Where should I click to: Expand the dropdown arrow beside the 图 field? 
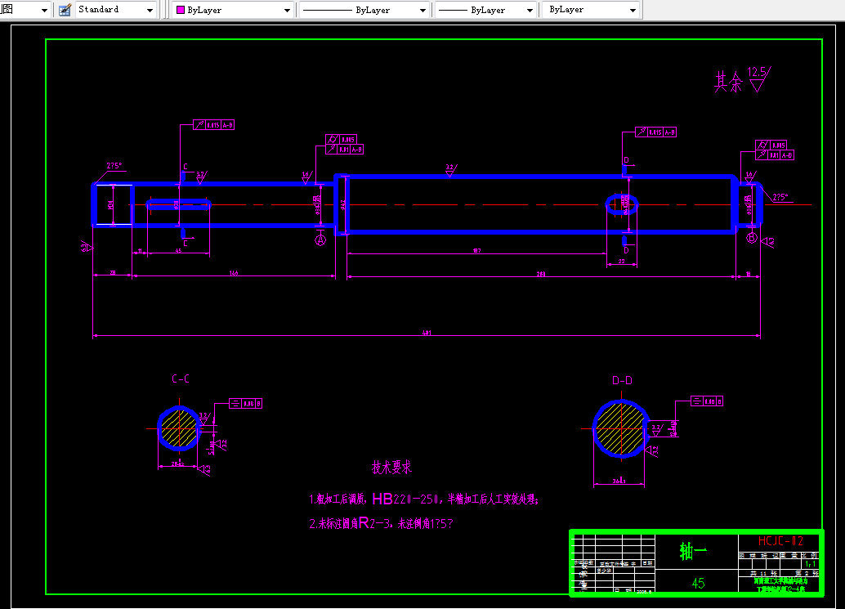pyautogui.click(x=44, y=11)
